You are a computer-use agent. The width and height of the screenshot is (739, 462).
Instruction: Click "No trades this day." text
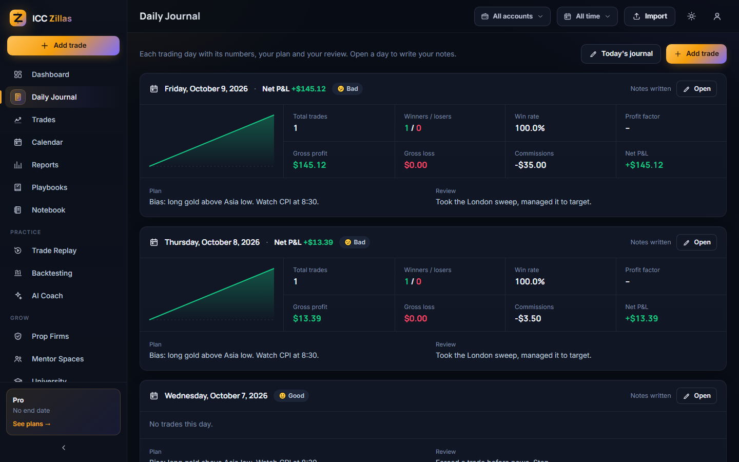(181, 424)
